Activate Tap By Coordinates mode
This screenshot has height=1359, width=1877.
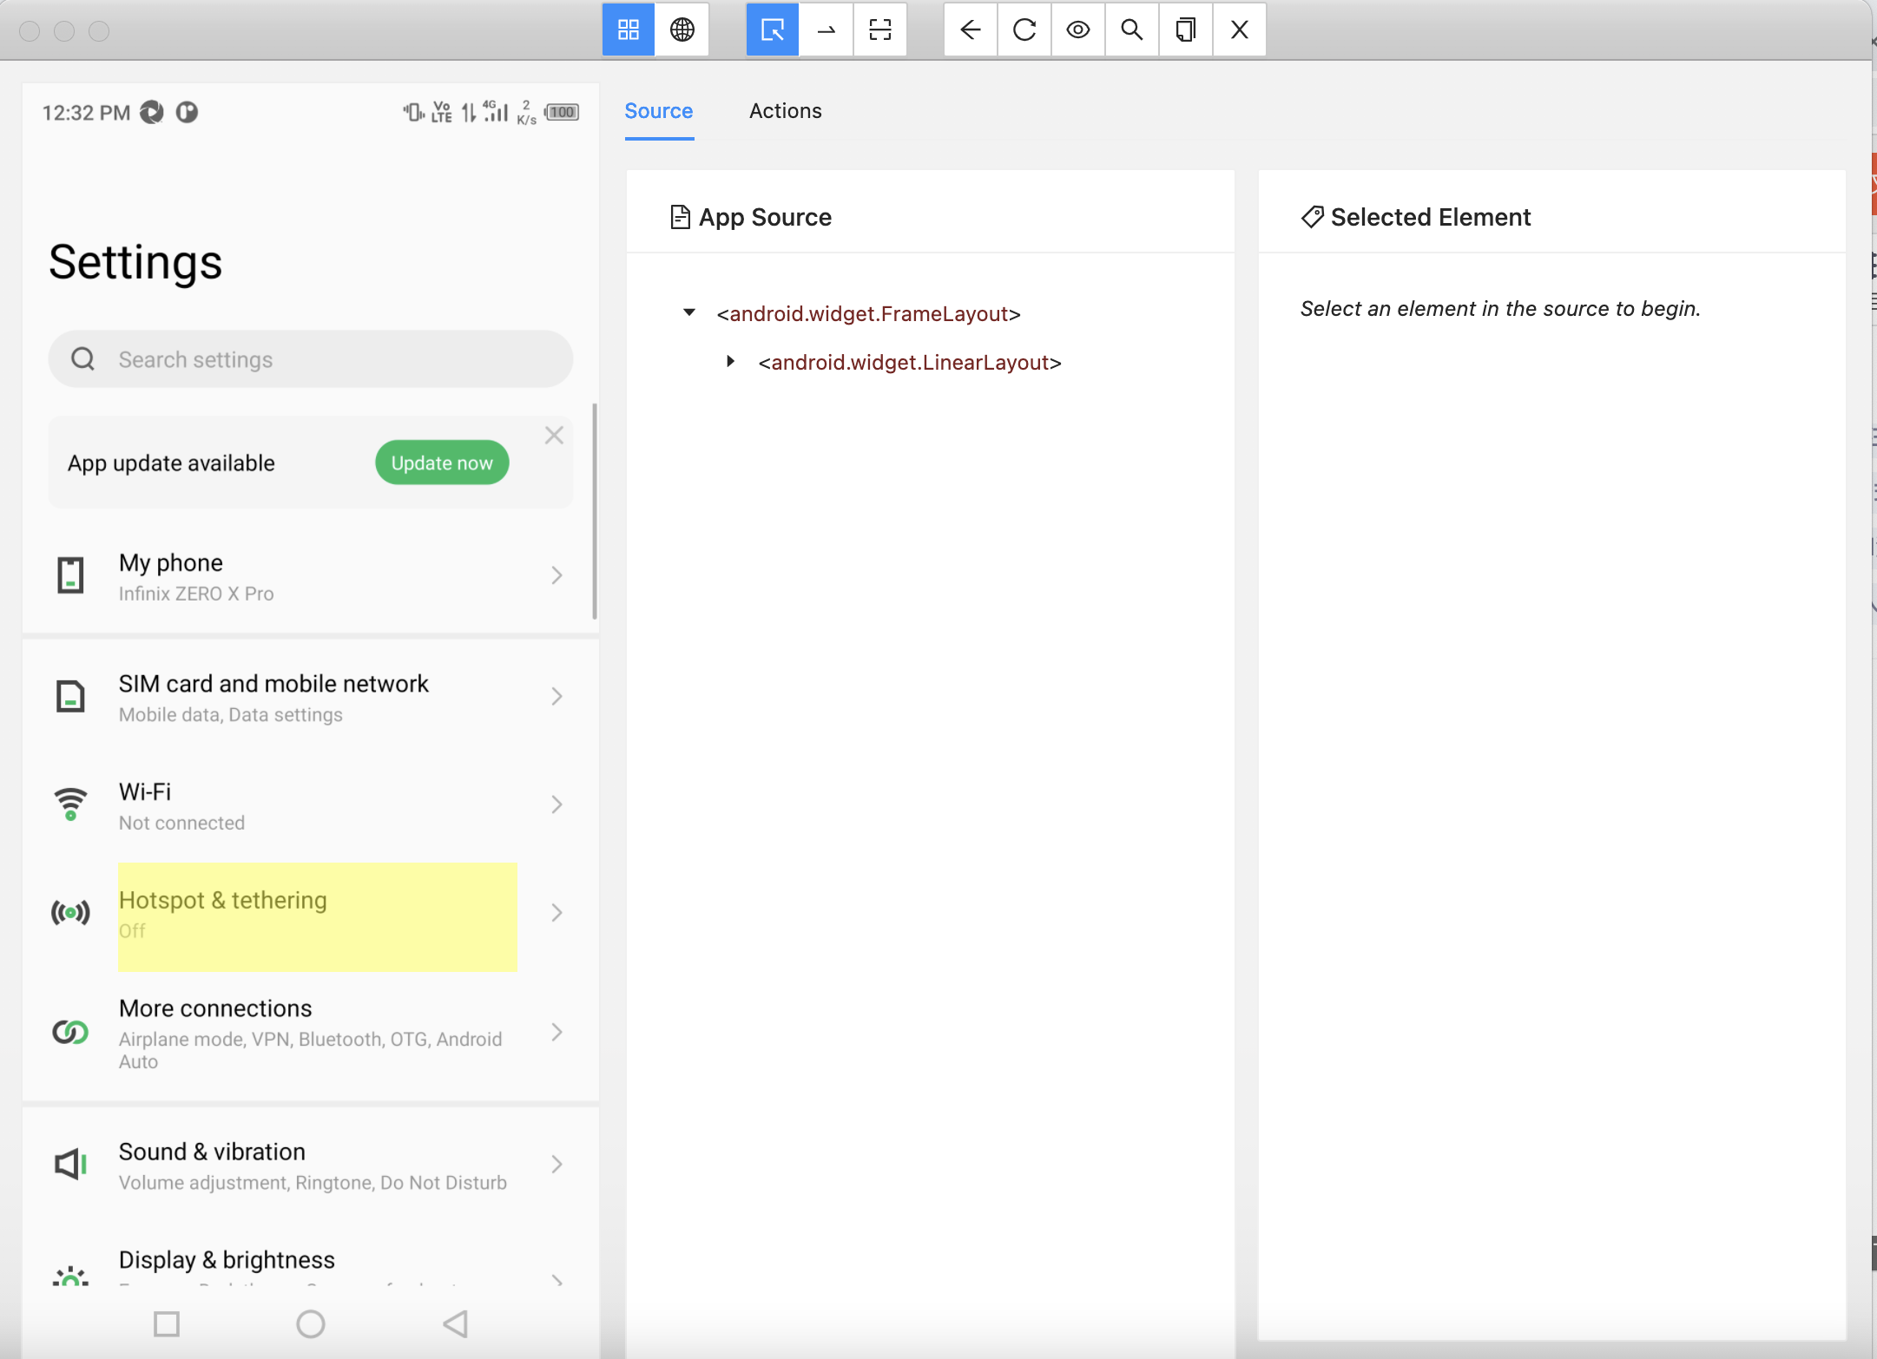(880, 30)
